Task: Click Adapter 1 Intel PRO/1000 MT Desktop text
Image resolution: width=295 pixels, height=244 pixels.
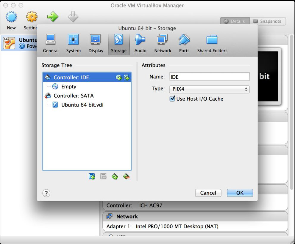Action: pos(162,226)
